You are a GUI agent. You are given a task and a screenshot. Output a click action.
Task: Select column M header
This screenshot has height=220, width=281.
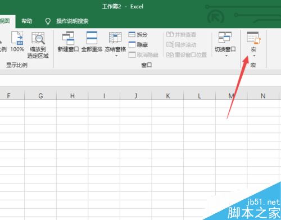click(232, 96)
